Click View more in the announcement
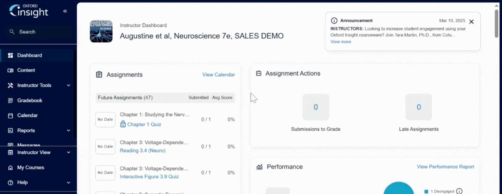502x194 pixels. coord(341,42)
